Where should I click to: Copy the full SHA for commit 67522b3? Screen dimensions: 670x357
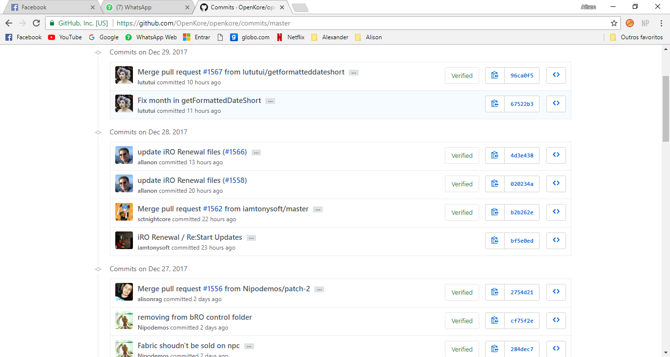(x=495, y=104)
